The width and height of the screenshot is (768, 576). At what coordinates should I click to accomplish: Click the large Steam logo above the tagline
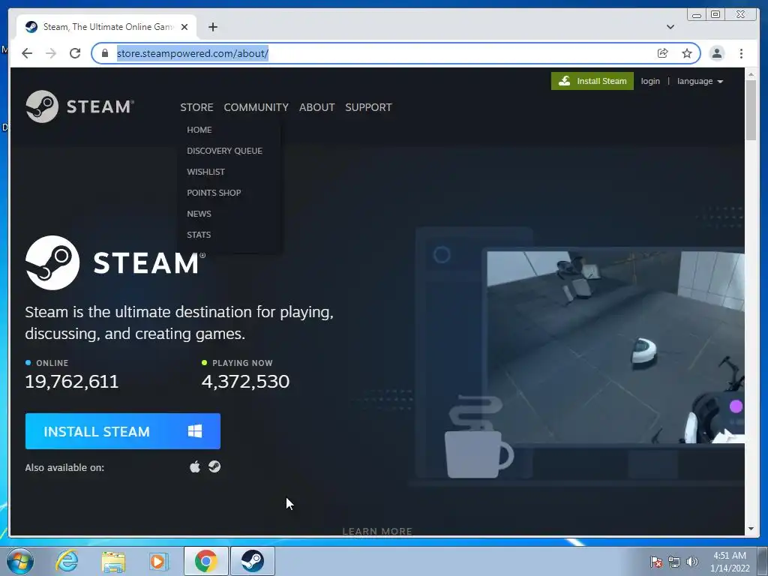[x=115, y=262]
